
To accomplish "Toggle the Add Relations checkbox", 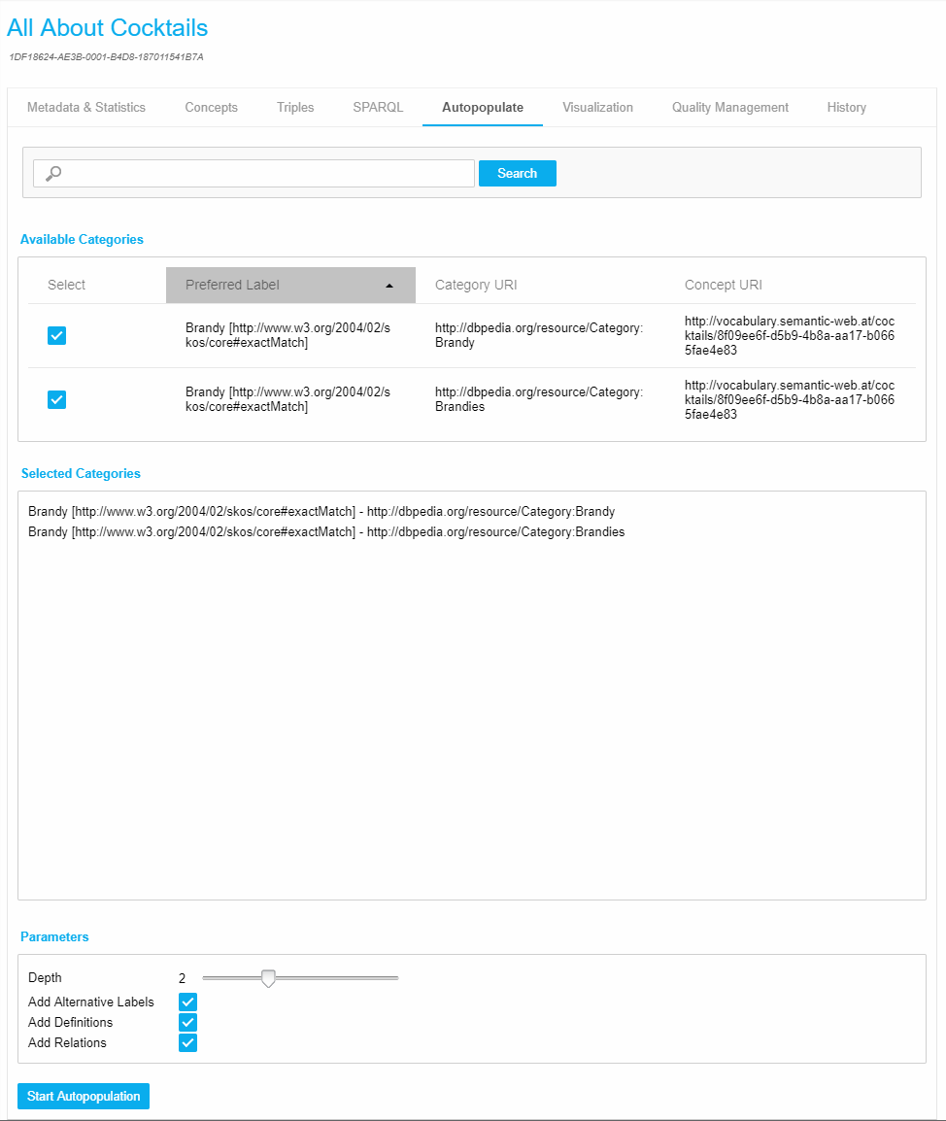I will click(x=188, y=1042).
